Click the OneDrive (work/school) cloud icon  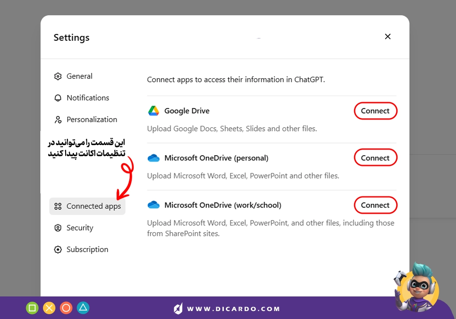point(153,205)
